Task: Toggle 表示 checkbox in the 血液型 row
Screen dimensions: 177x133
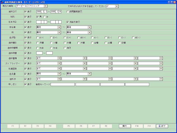Action: tap(25, 37)
